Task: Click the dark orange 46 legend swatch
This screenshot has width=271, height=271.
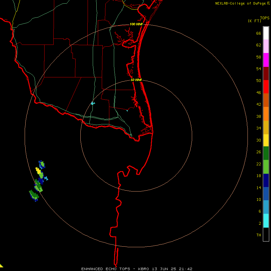Action: (266, 100)
